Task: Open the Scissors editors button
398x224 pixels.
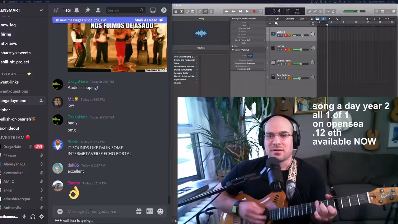Action: [x=211, y=11]
